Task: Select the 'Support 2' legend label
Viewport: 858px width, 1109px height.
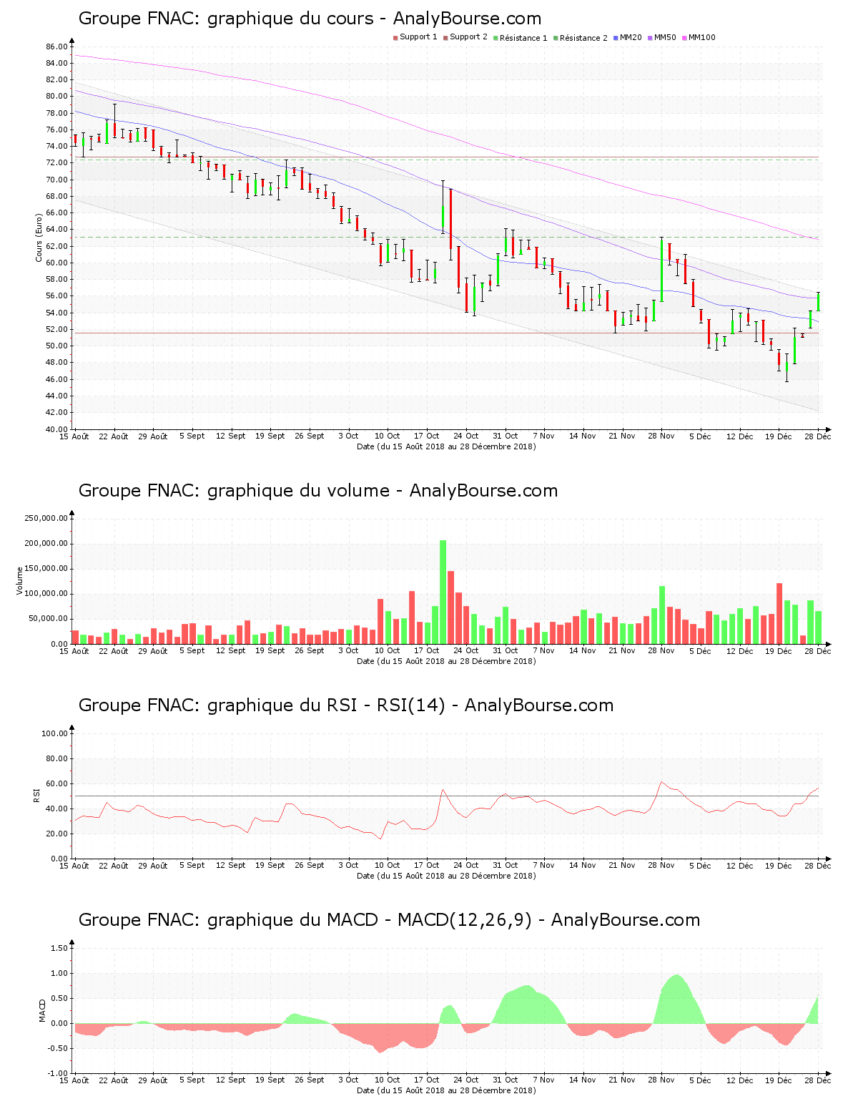Action: tap(468, 37)
